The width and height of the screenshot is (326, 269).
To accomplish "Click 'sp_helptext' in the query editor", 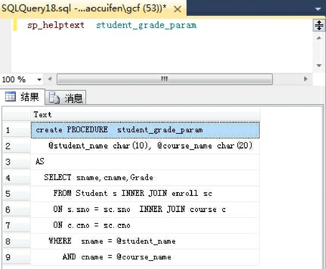I will (56, 25).
